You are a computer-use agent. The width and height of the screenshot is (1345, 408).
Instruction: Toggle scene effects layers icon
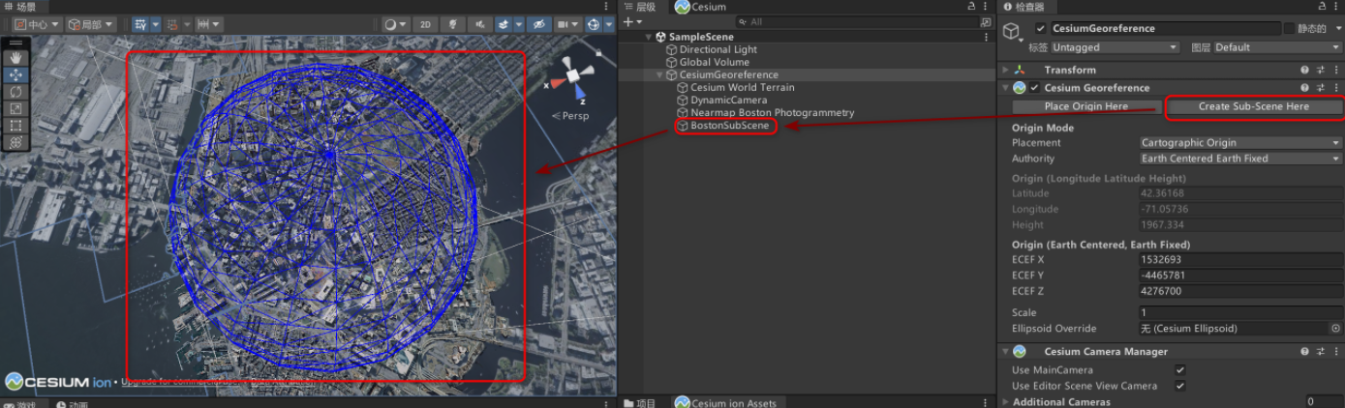click(x=504, y=24)
